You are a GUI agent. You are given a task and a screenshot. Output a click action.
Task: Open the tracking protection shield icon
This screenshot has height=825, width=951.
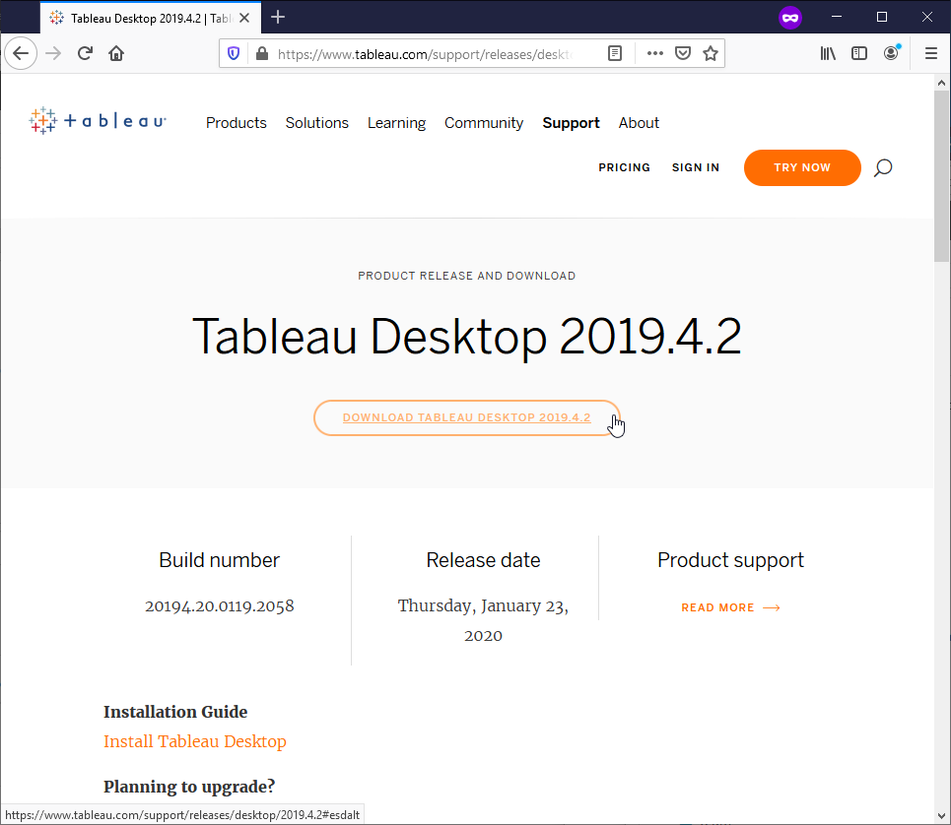coord(234,54)
